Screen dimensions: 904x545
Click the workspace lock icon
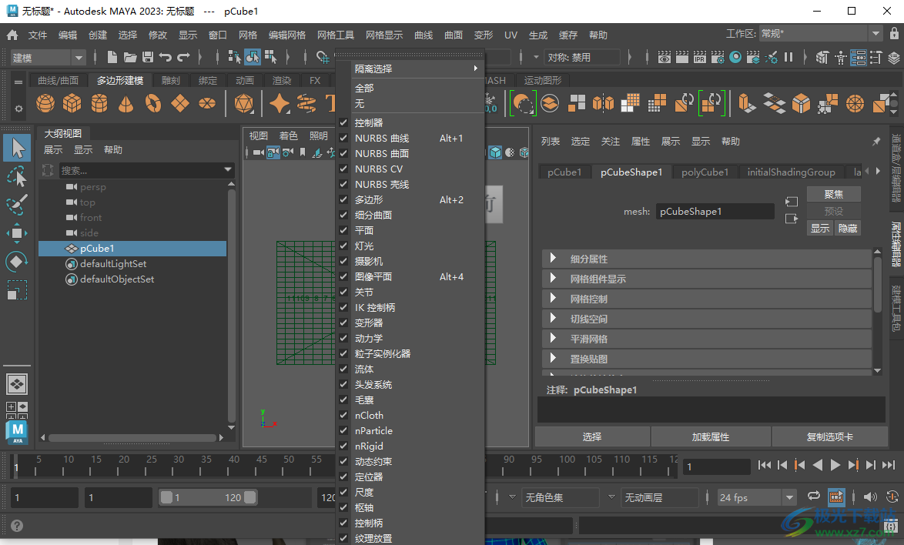894,33
